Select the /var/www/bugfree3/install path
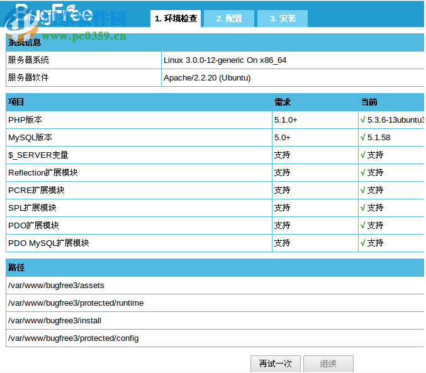 pyautogui.click(x=55, y=321)
